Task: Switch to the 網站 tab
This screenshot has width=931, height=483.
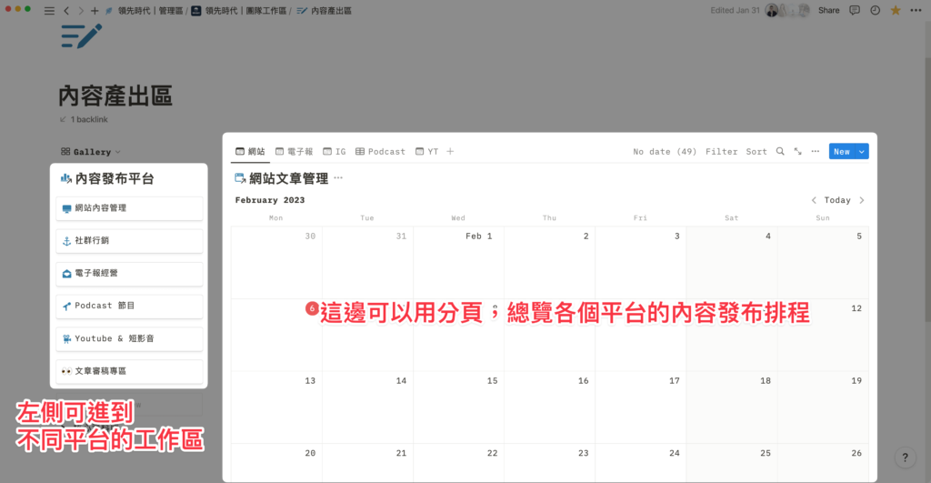Action: [251, 152]
